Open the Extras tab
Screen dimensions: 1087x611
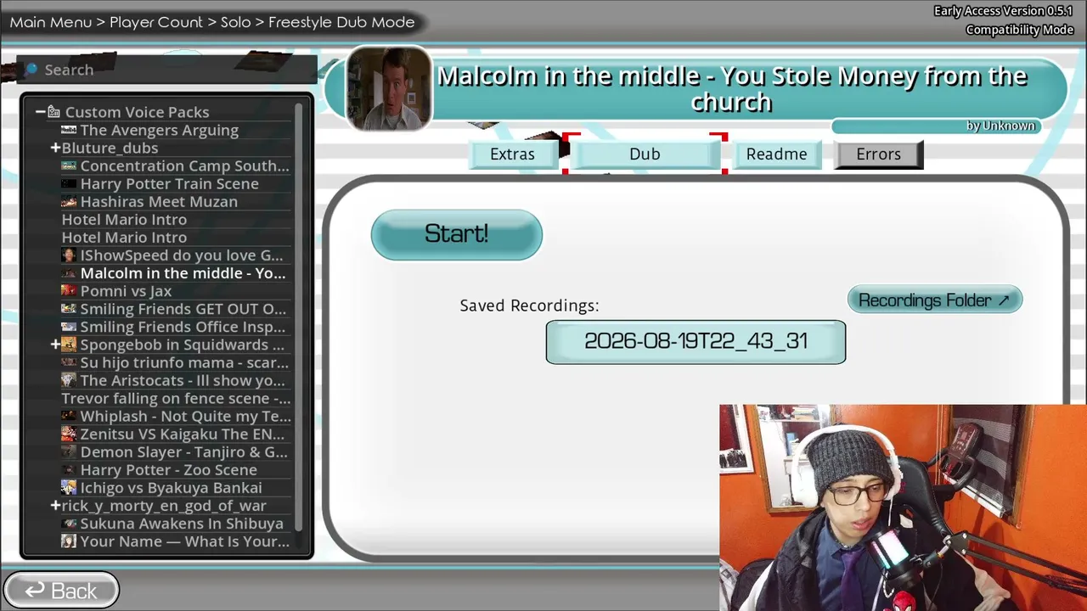click(512, 154)
